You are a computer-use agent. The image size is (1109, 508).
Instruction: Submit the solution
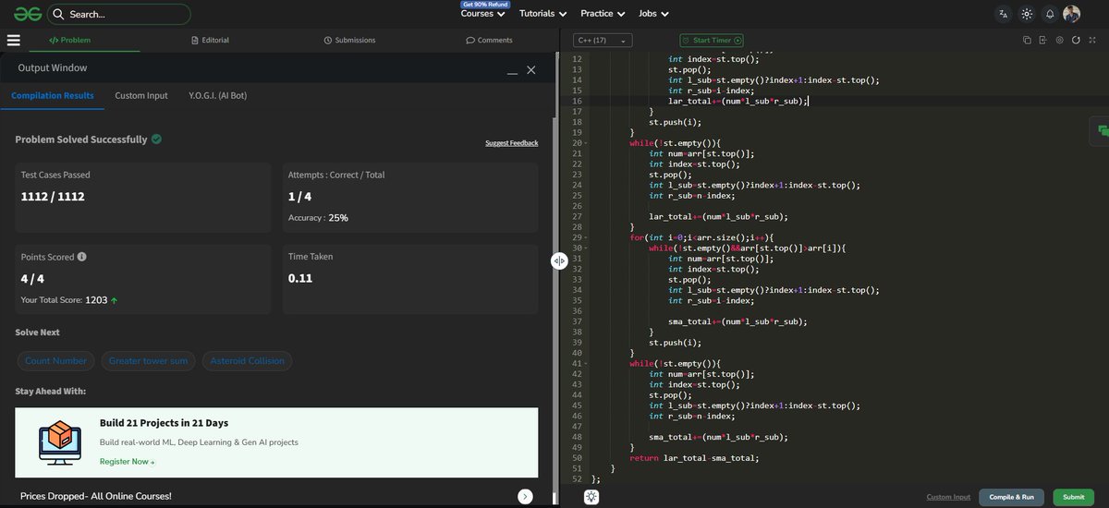pos(1073,496)
